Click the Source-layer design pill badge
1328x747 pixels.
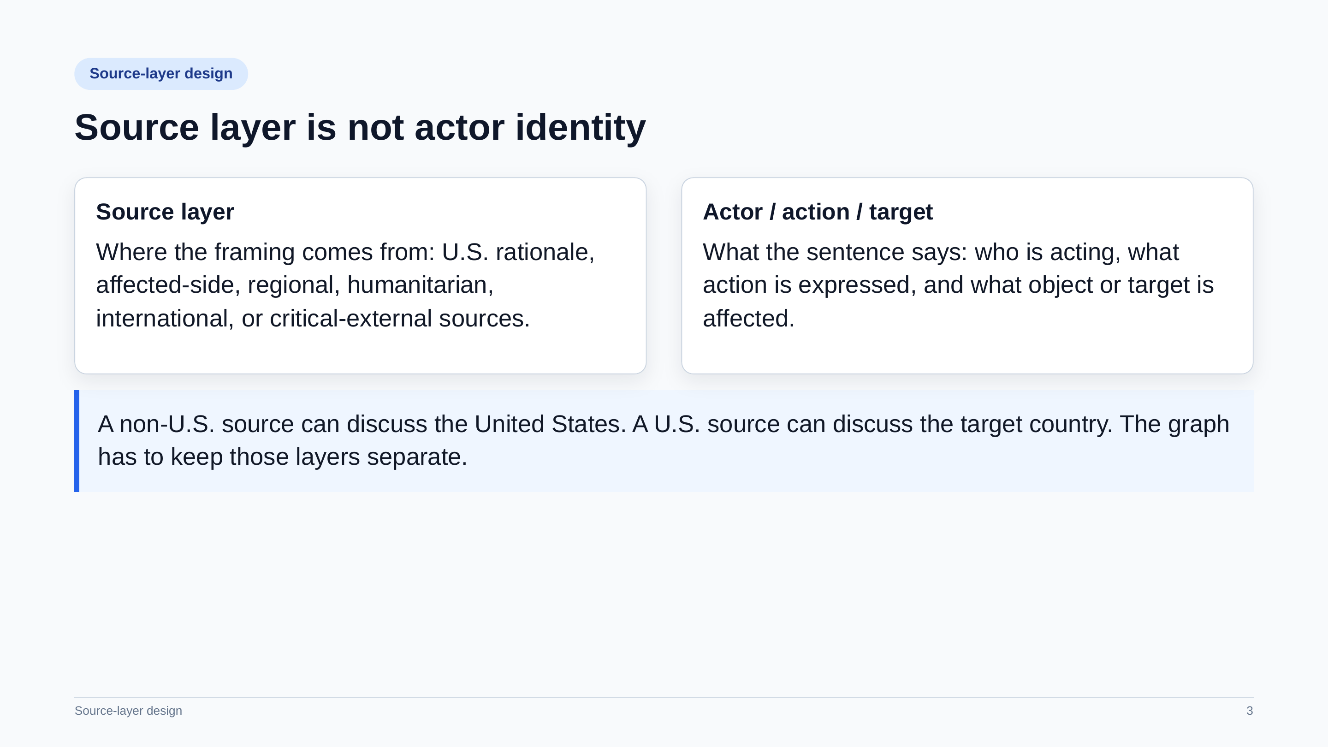click(161, 74)
